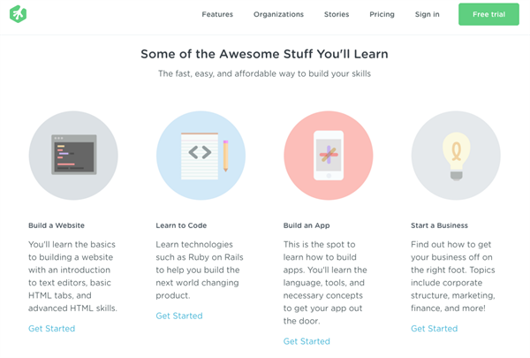Open Stories in the navigation bar

pyautogui.click(x=337, y=14)
